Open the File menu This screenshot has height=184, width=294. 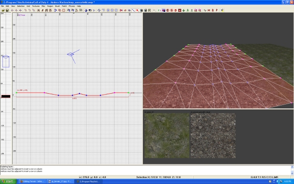[2, 6]
